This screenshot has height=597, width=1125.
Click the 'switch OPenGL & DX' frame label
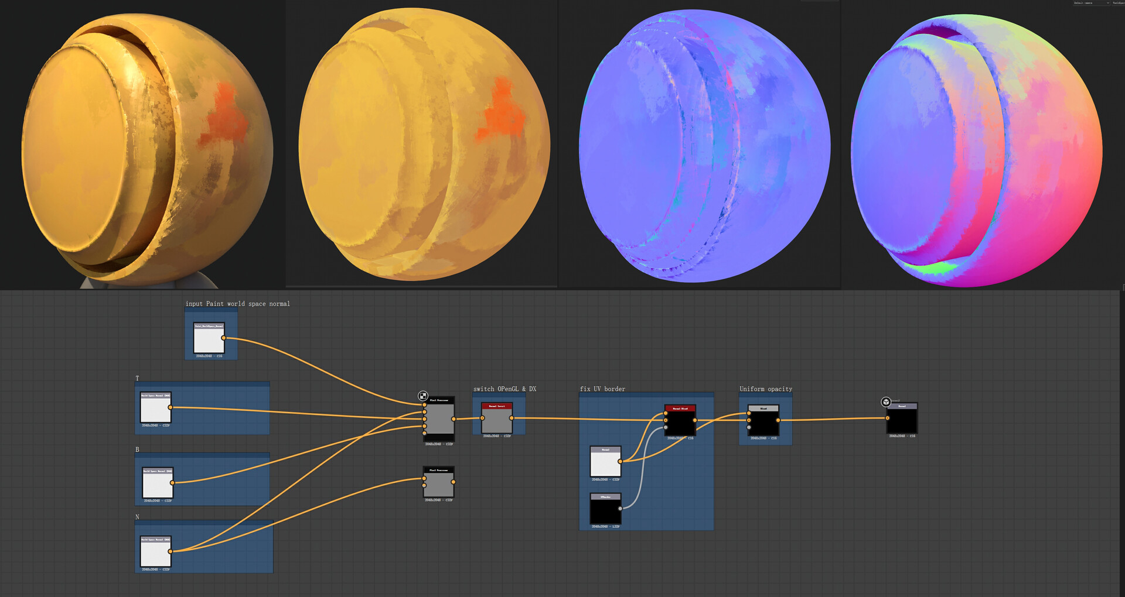(x=504, y=389)
